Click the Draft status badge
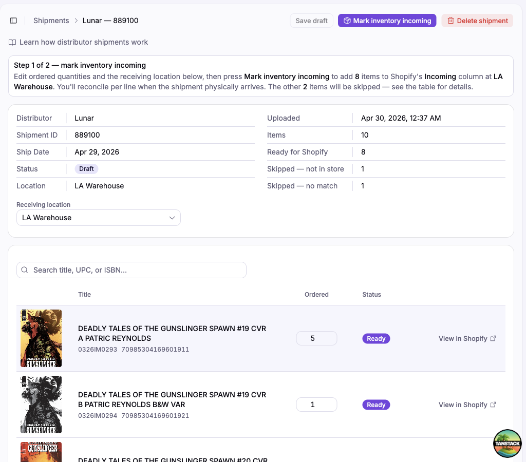Viewport: 526px width, 462px height. pyautogui.click(x=86, y=169)
